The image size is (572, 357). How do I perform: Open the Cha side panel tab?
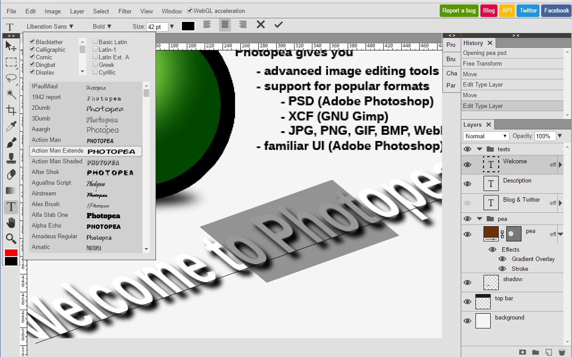tap(451, 73)
